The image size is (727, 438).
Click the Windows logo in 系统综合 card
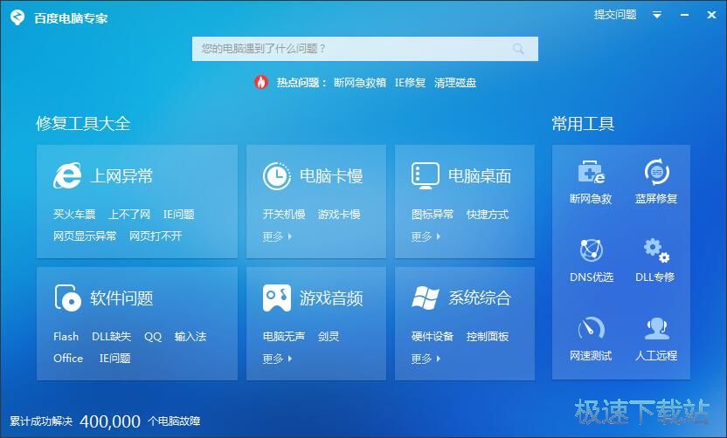click(x=426, y=298)
